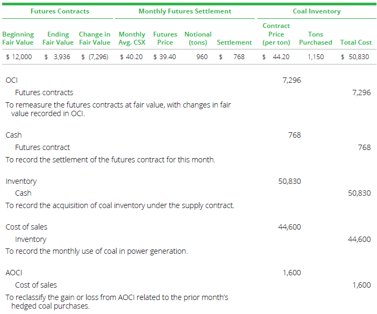Click the Total Cost table cell $50,830
This screenshot has height=314, width=377.
point(355,56)
